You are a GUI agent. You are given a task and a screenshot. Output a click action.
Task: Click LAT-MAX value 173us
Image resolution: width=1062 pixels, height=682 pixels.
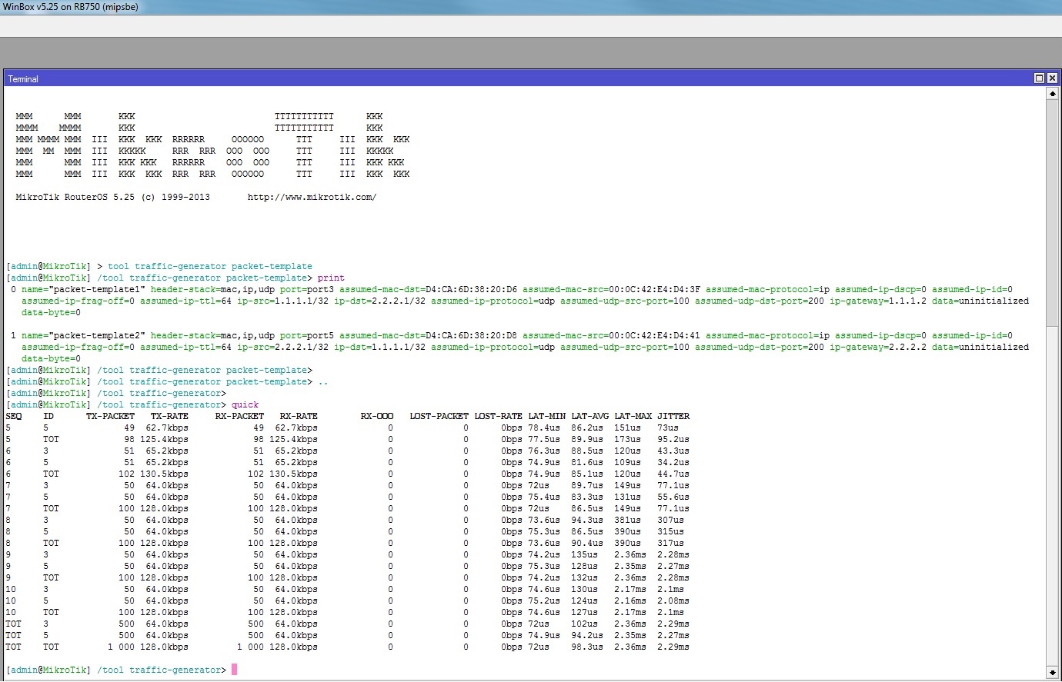coord(627,439)
